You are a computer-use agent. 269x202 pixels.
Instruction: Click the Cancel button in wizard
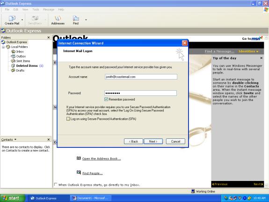176,141
